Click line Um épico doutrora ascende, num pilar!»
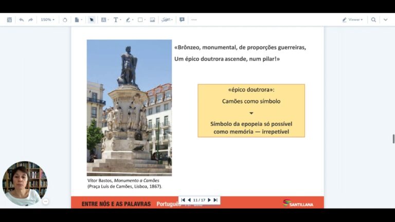This screenshot has height=222, width=395. [227, 59]
